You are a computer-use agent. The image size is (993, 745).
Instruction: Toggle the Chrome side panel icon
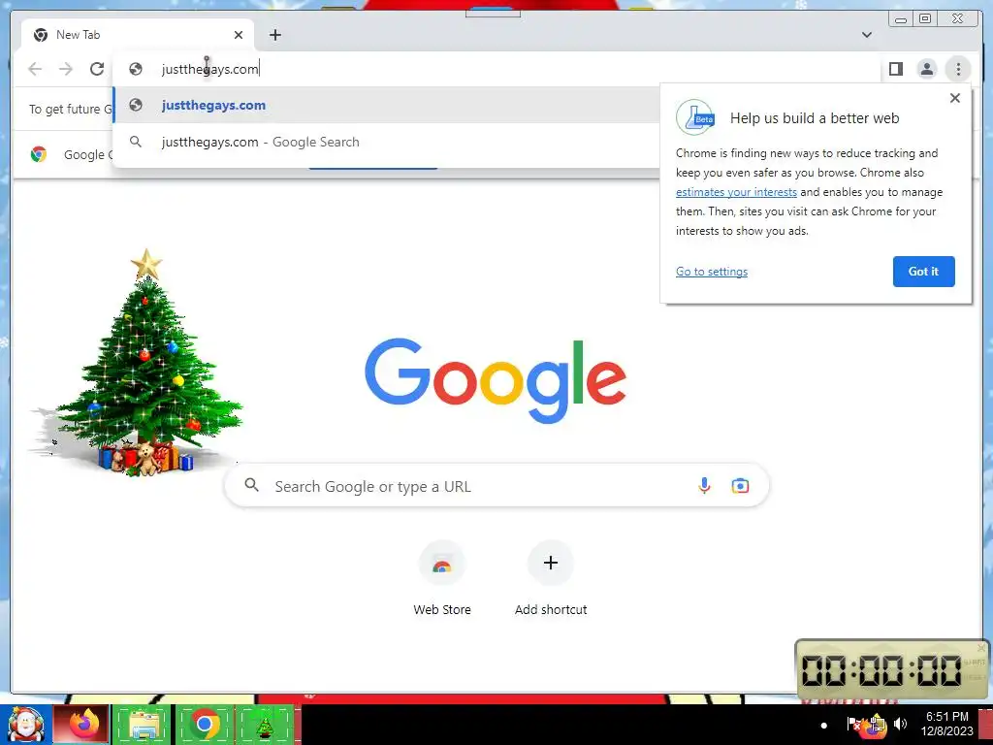click(x=895, y=69)
